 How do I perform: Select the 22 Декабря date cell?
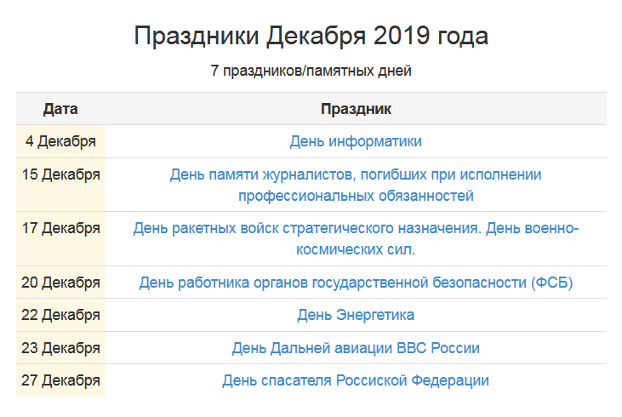[x=60, y=315]
